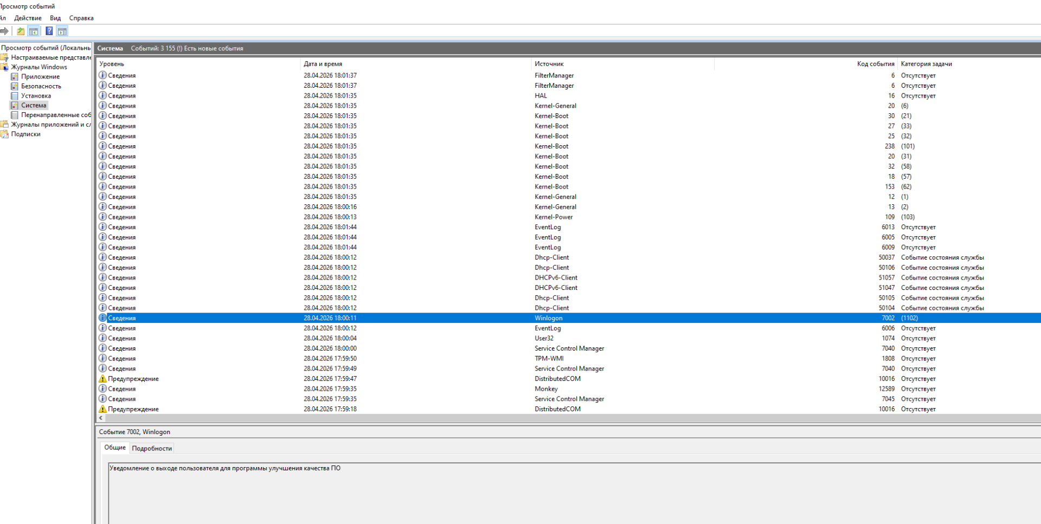
Task: Click the Up one level folder icon
Action: click(21, 31)
